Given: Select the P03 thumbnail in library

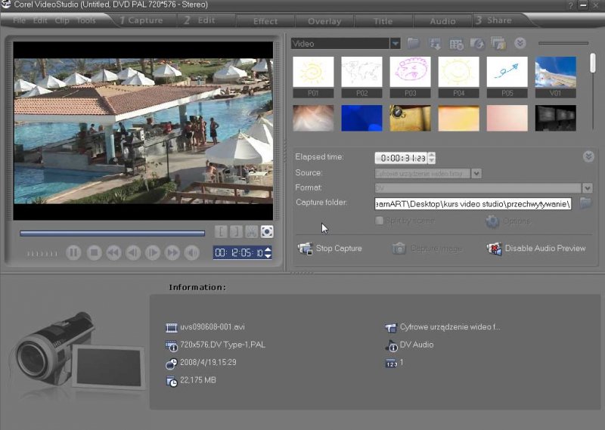Looking at the screenshot, I should [410, 73].
